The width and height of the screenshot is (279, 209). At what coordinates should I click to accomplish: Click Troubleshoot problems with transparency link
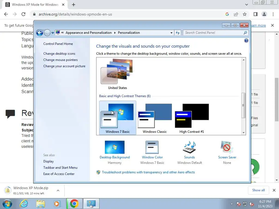148,172
